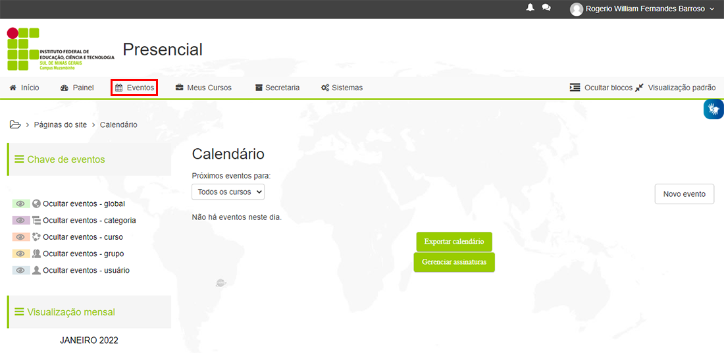The height and width of the screenshot is (353, 724).
Task: Toggle eye icon for global events
Action: (21, 204)
